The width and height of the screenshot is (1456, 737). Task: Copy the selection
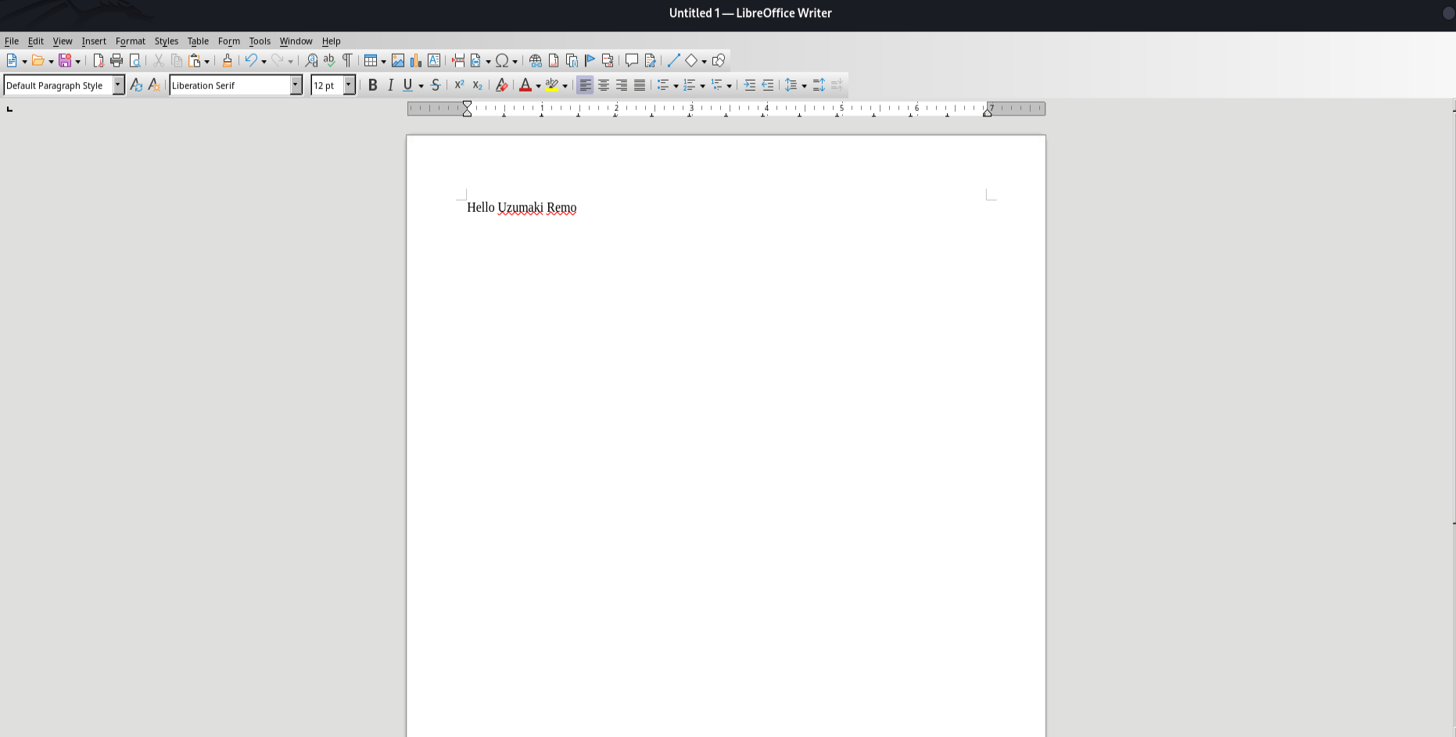click(177, 60)
